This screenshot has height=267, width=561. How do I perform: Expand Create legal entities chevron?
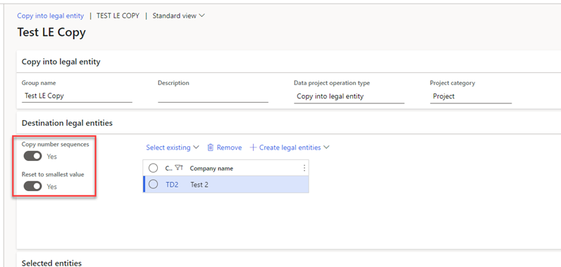point(326,148)
